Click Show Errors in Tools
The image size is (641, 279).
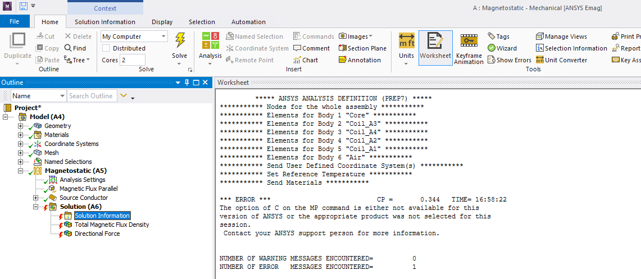coord(510,60)
